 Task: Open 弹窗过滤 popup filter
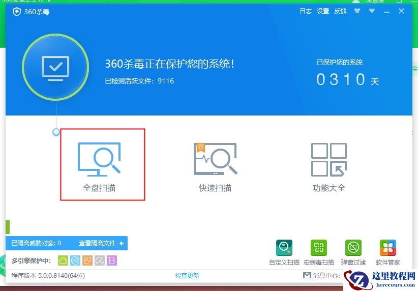tap(353, 252)
